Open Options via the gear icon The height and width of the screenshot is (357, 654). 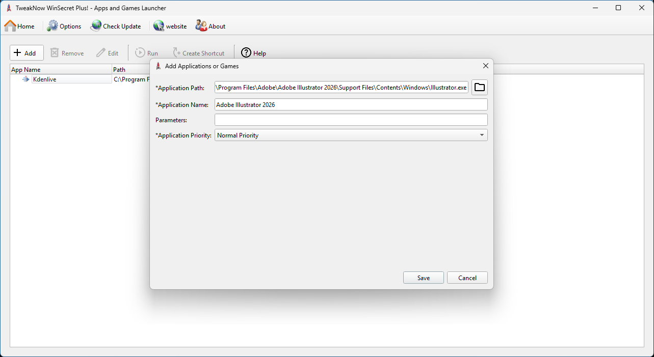coord(53,26)
